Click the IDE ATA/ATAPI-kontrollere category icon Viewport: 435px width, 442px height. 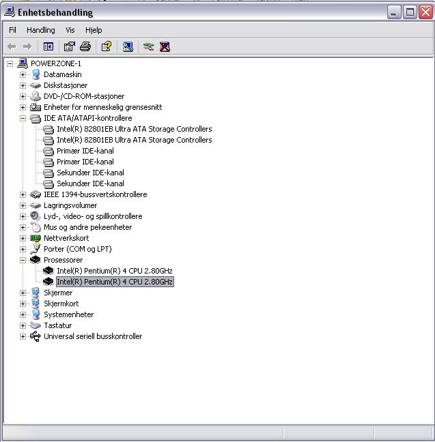(x=36, y=119)
